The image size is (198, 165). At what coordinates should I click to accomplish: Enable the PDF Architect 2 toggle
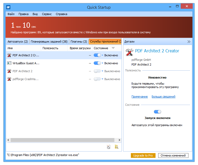click(97, 71)
